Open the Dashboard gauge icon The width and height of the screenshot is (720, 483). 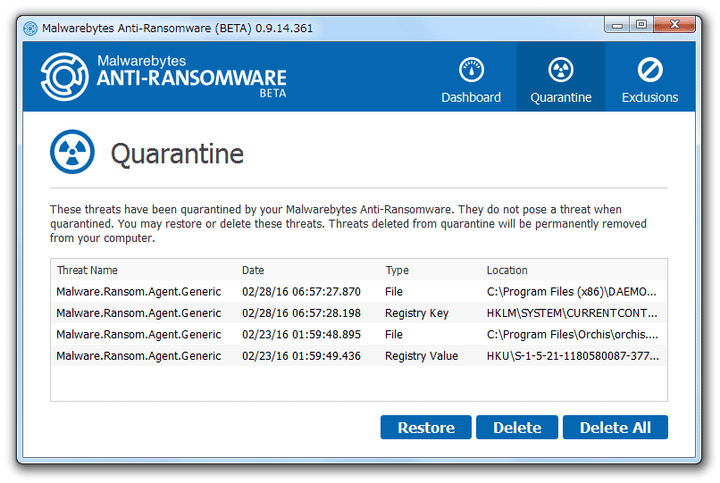[471, 71]
